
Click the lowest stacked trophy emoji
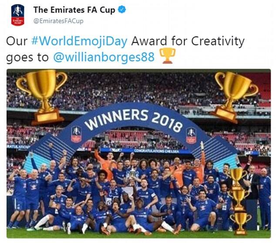coord(240,224)
